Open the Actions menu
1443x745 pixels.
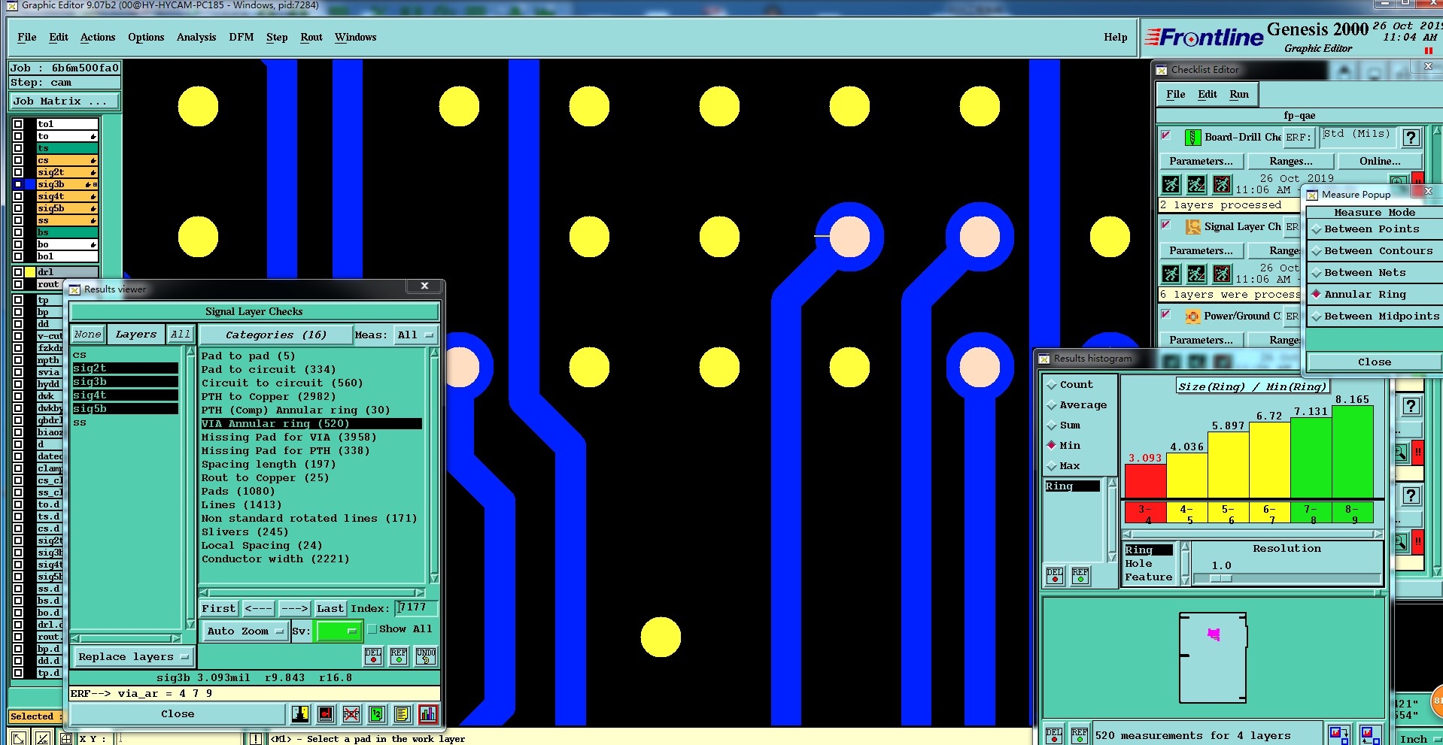pyautogui.click(x=98, y=38)
